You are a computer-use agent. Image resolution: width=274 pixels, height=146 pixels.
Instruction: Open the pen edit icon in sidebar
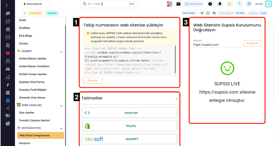tap(8, 77)
